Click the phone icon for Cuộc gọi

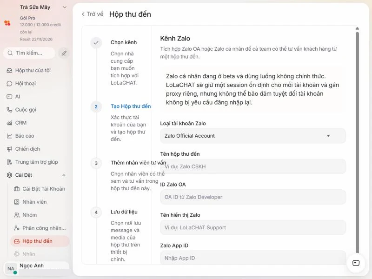(x=9, y=110)
